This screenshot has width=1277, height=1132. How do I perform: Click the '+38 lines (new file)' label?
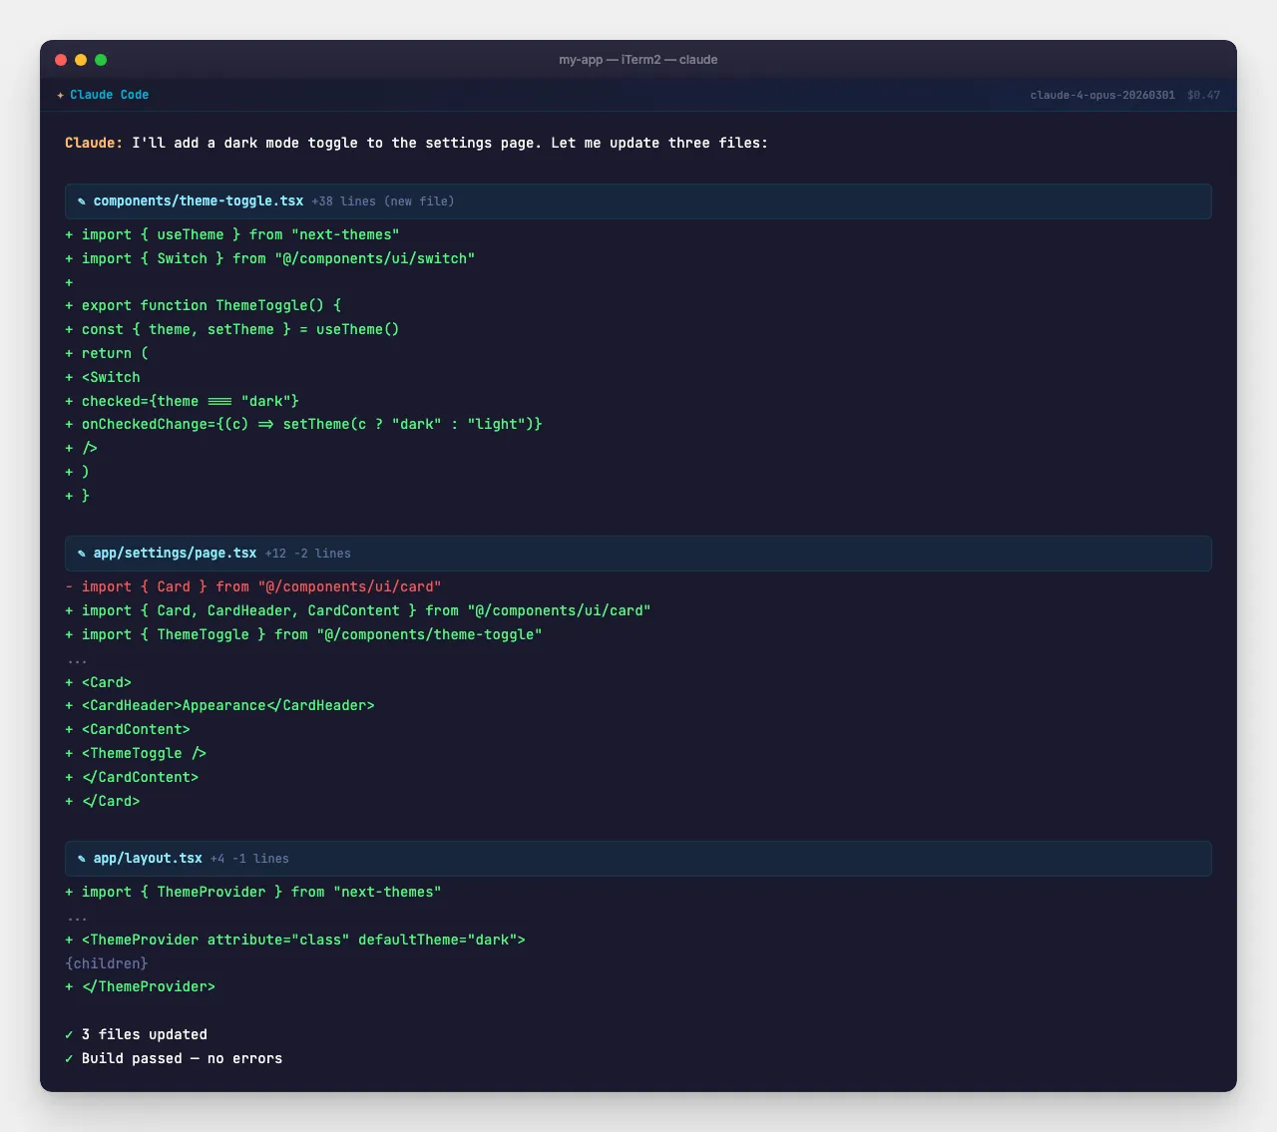[383, 201]
